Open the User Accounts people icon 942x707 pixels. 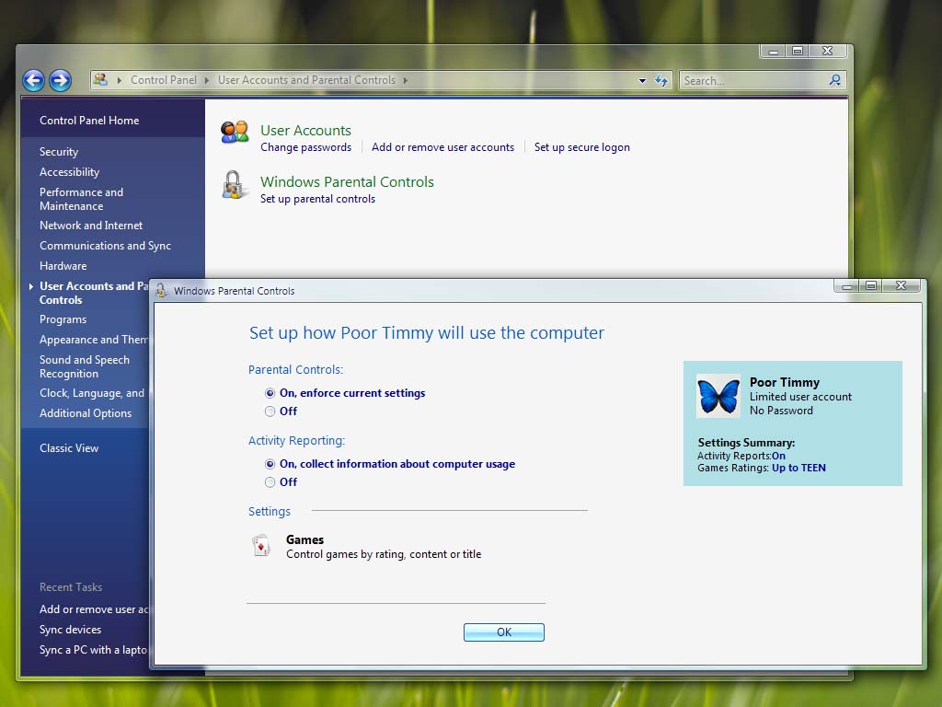[x=235, y=133]
